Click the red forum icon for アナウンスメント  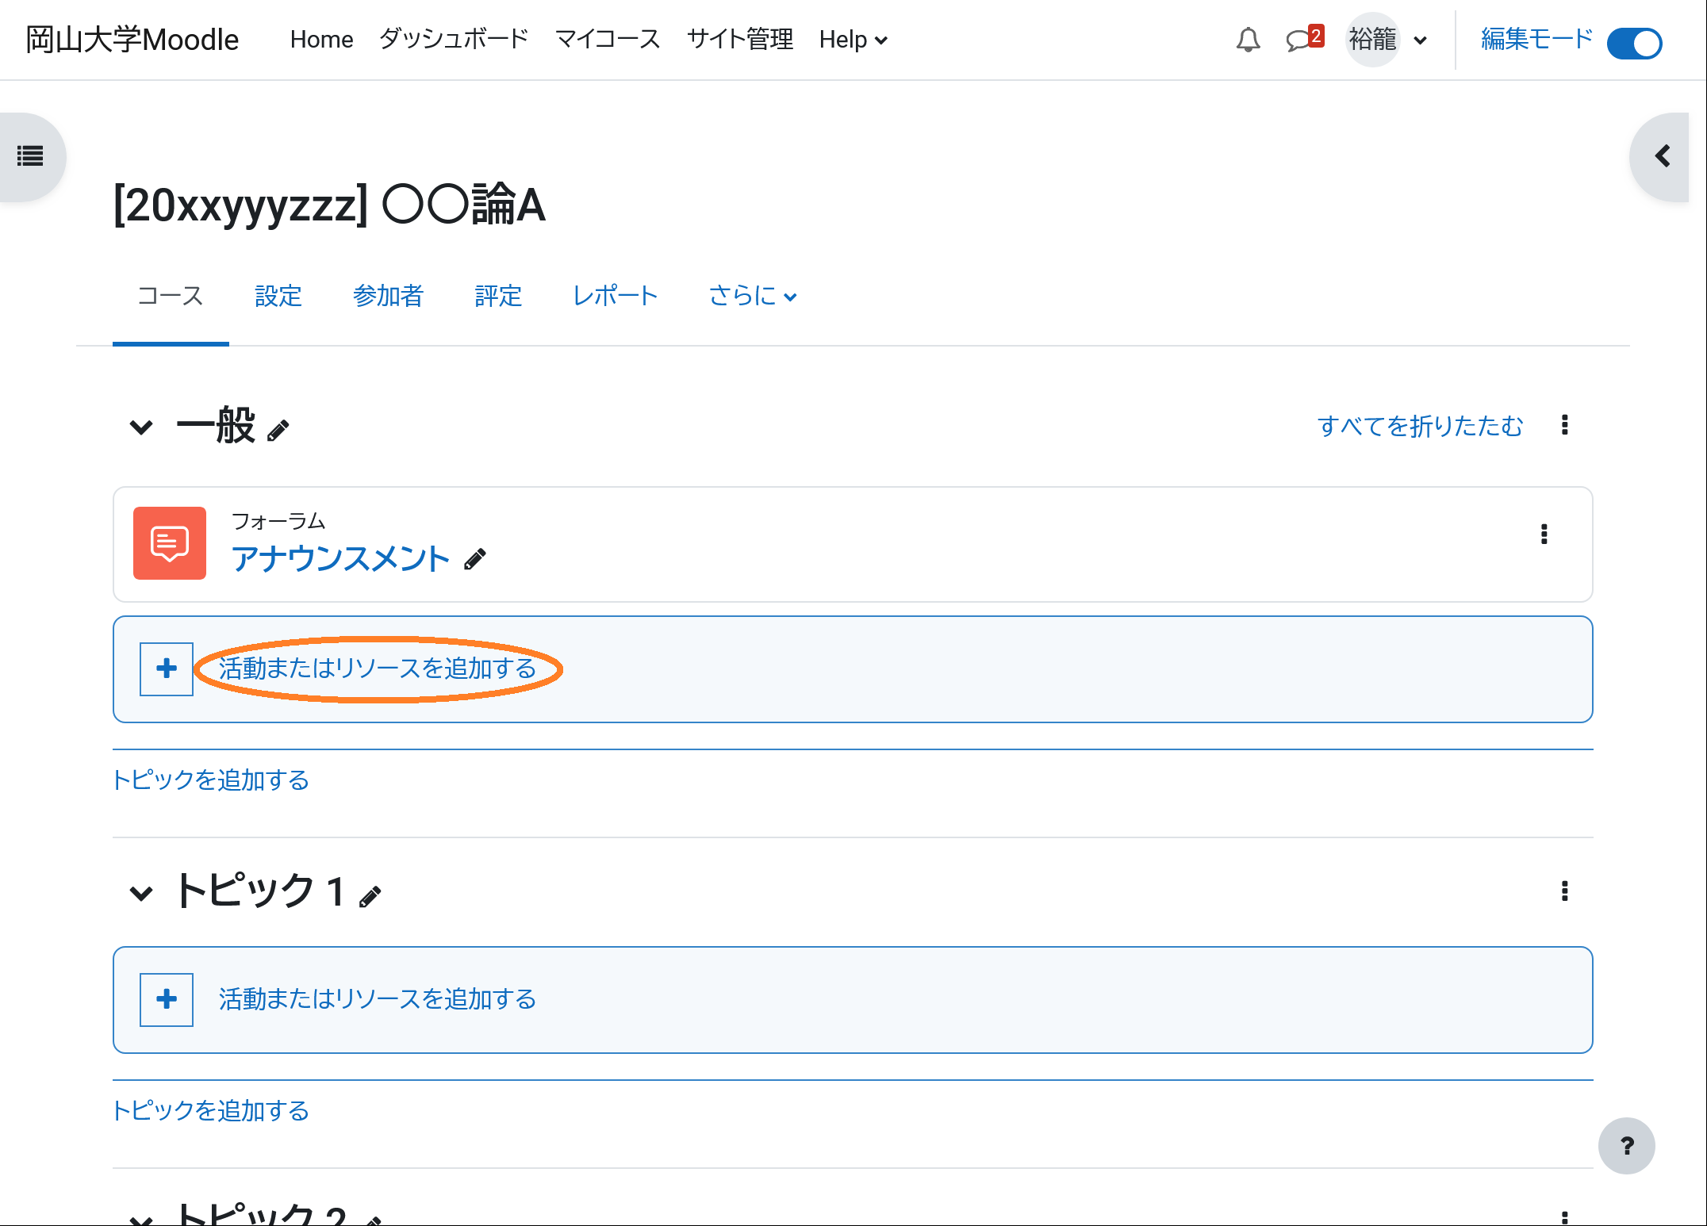pyautogui.click(x=170, y=543)
